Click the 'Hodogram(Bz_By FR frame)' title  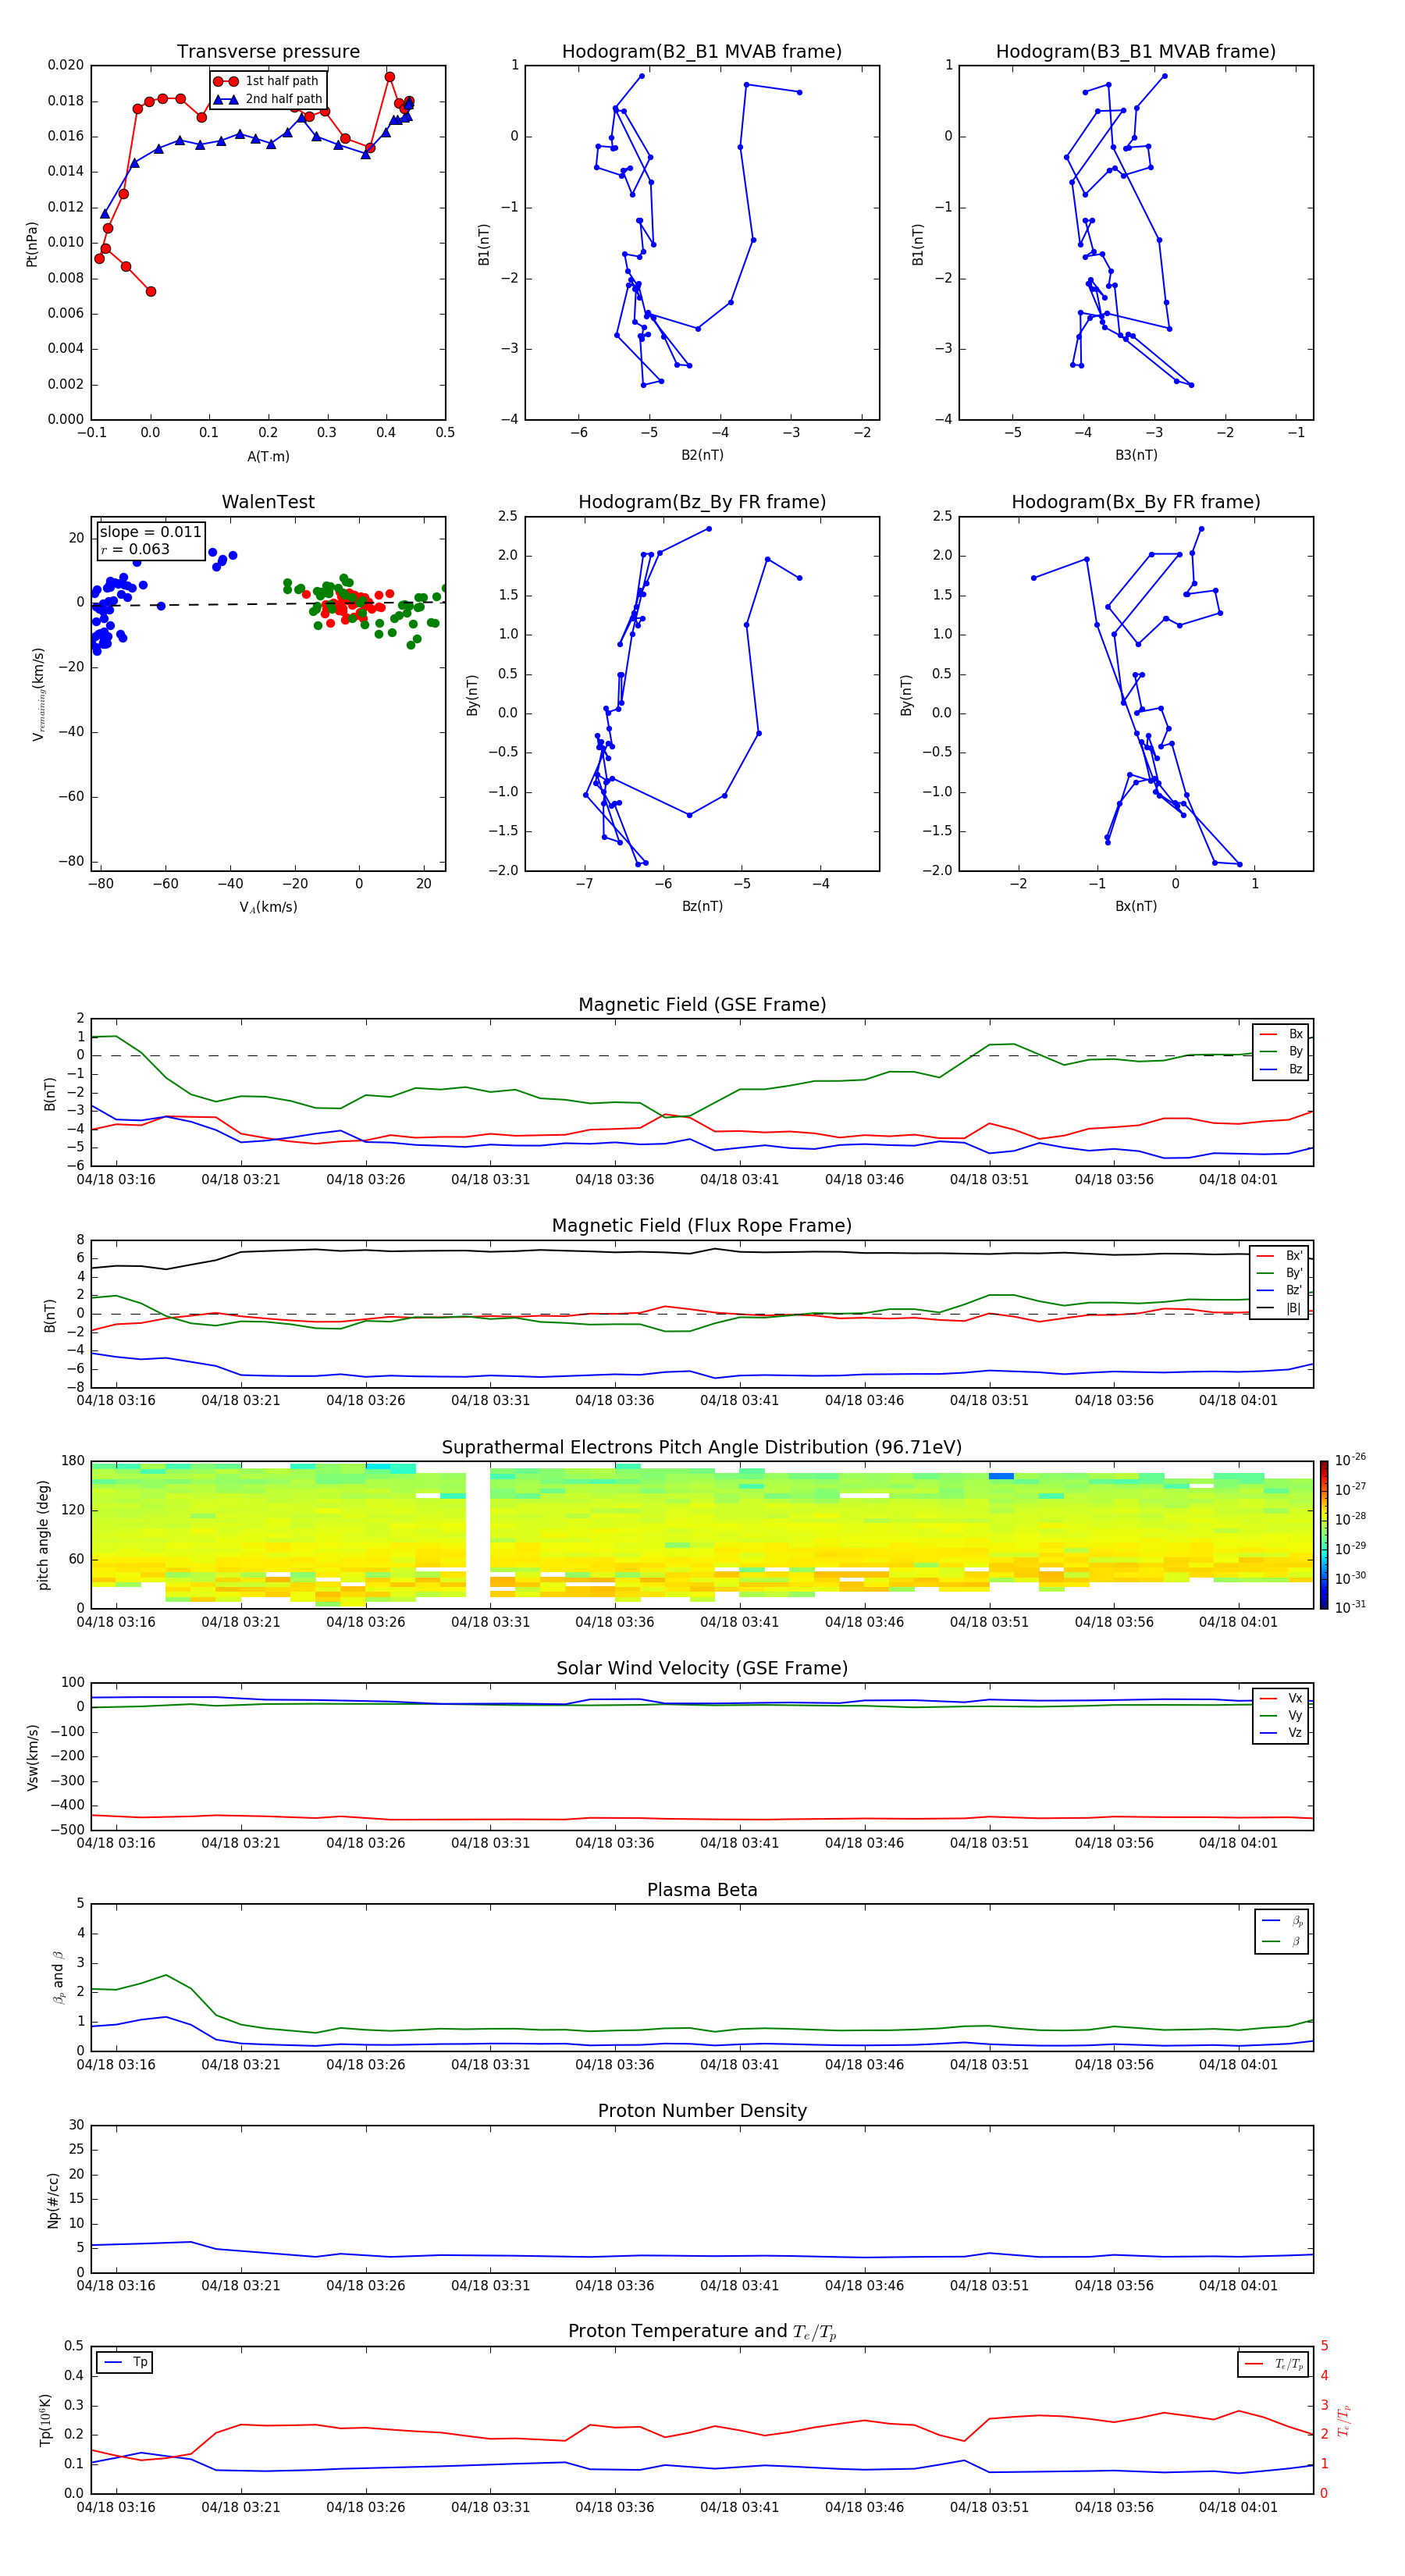(702, 502)
